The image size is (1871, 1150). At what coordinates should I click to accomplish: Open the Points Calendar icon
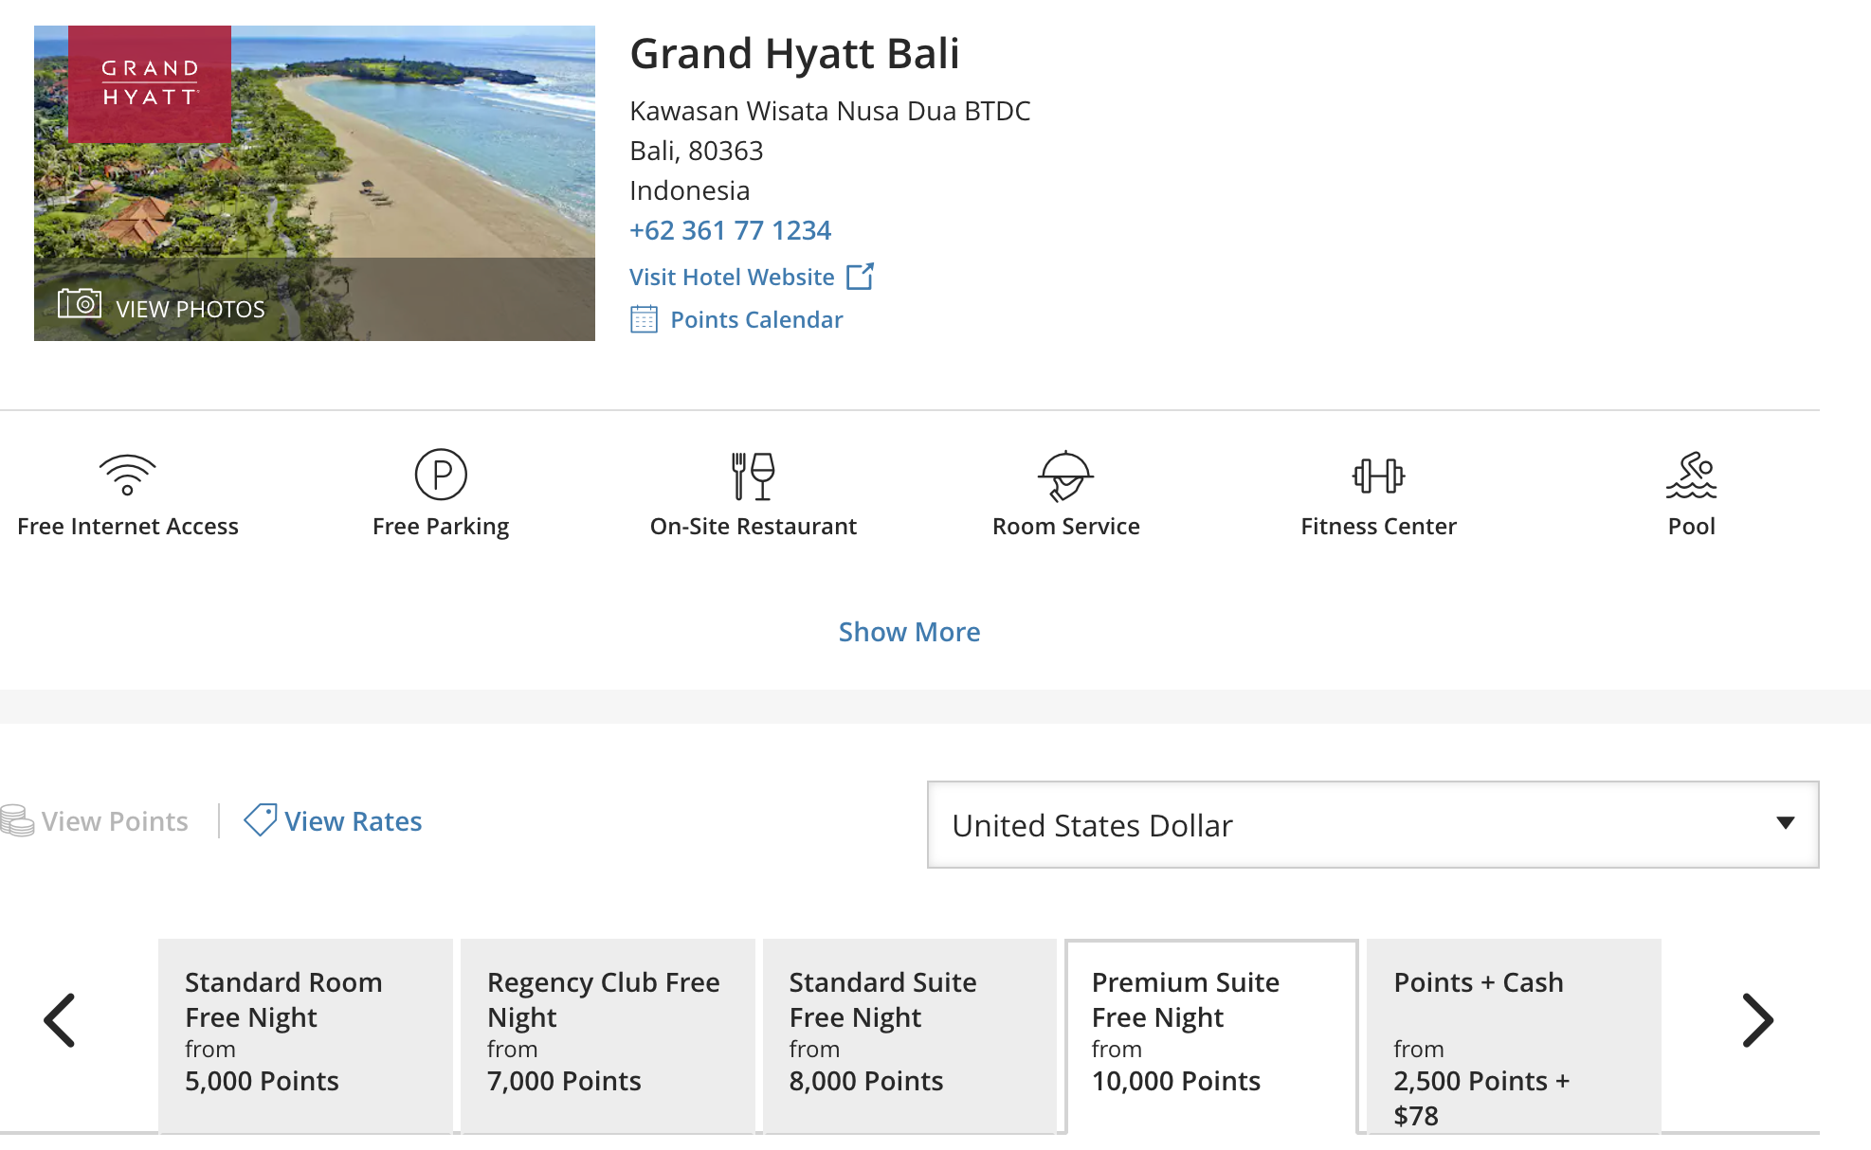pos(645,319)
